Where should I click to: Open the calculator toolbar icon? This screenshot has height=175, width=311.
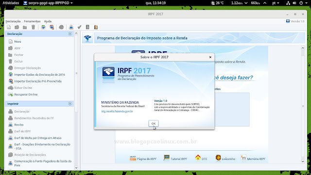pos(87,27)
